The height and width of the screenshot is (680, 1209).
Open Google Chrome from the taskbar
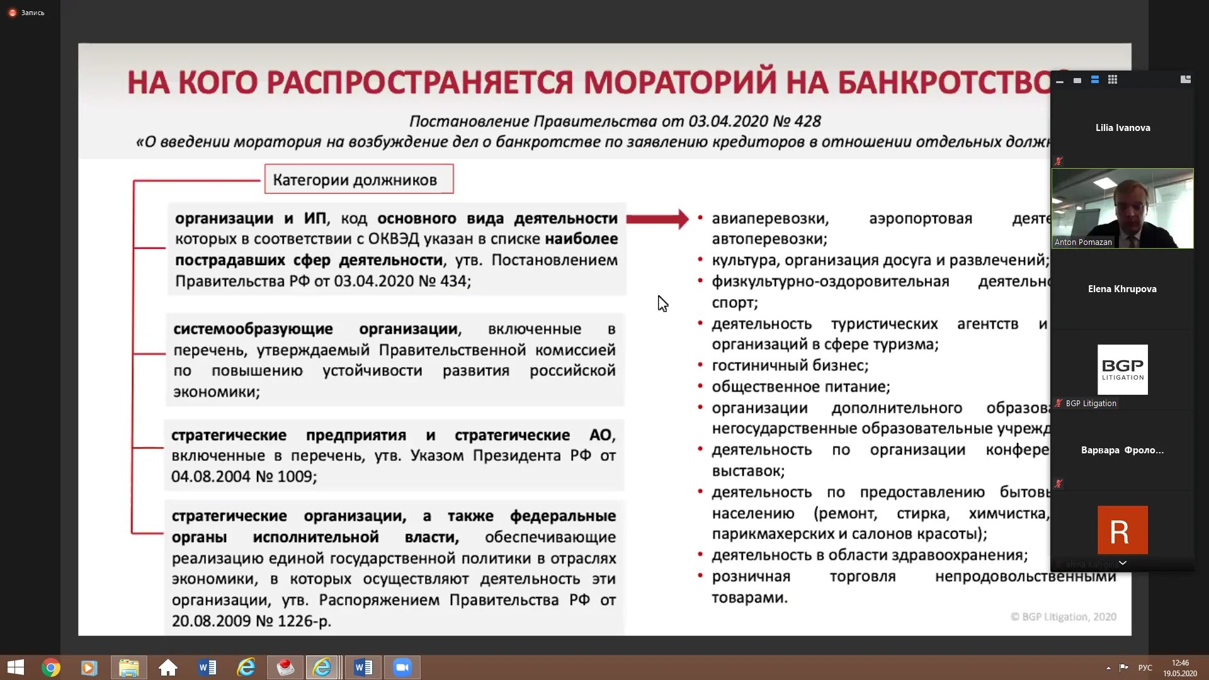tap(51, 667)
